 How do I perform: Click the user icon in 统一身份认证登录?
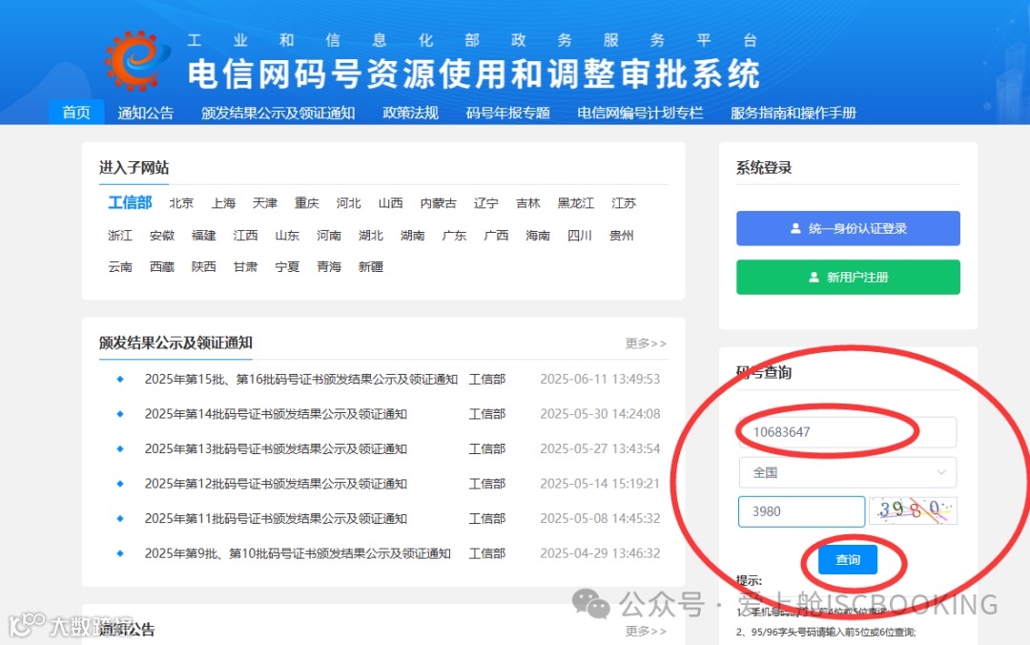point(795,228)
